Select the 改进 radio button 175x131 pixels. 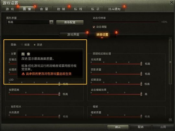(x=35, y=45)
